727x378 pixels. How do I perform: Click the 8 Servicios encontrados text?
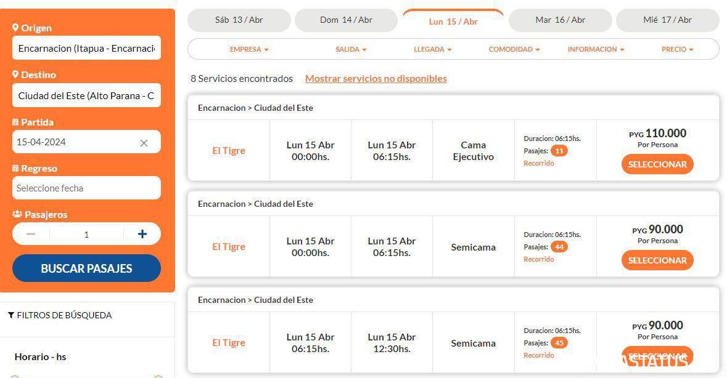pyautogui.click(x=242, y=79)
